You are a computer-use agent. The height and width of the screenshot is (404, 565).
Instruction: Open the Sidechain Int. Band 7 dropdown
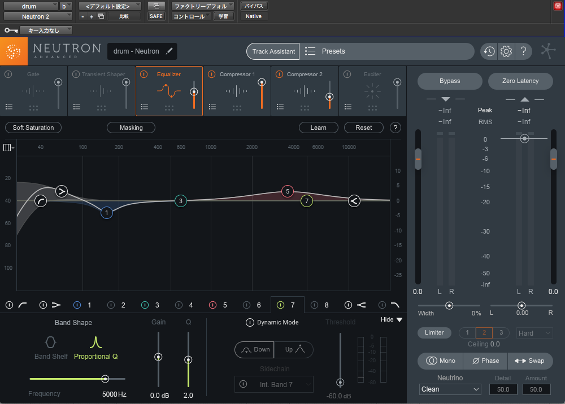coord(274,385)
